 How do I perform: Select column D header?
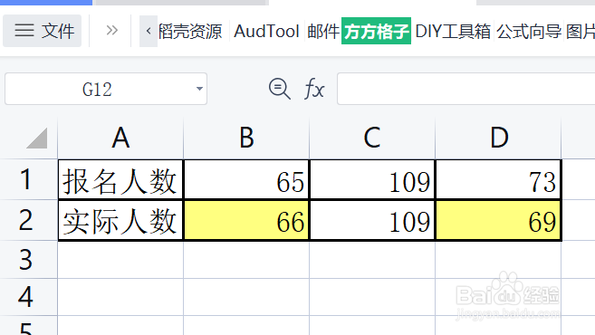click(499, 139)
